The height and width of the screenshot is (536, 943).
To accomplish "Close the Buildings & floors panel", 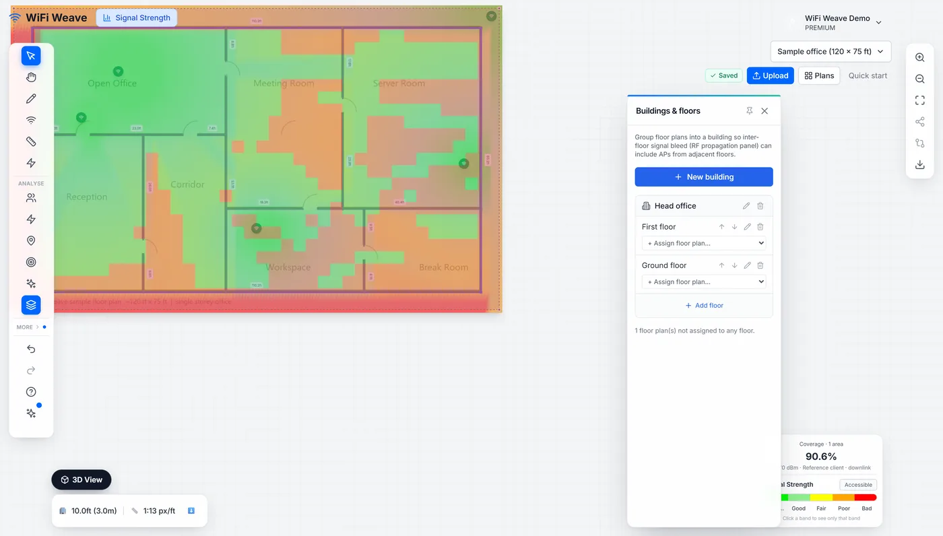I will point(765,111).
